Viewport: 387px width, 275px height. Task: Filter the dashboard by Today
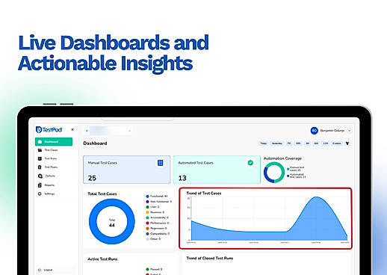click(263, 143)
